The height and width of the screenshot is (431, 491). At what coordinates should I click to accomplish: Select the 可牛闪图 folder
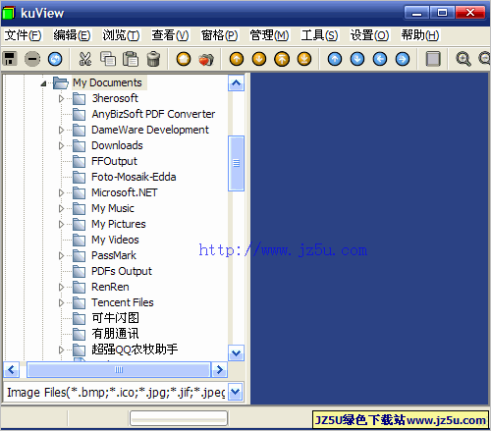[115, 318]
